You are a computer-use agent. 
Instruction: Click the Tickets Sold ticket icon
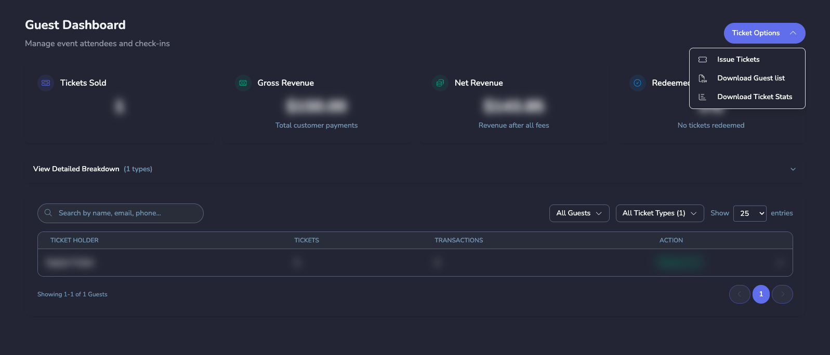tap(46, 83)
